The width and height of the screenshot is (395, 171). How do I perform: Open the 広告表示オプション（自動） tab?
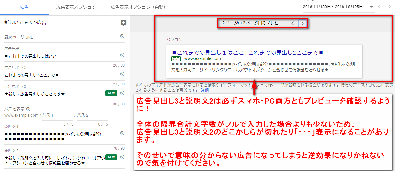coord(138,7)
